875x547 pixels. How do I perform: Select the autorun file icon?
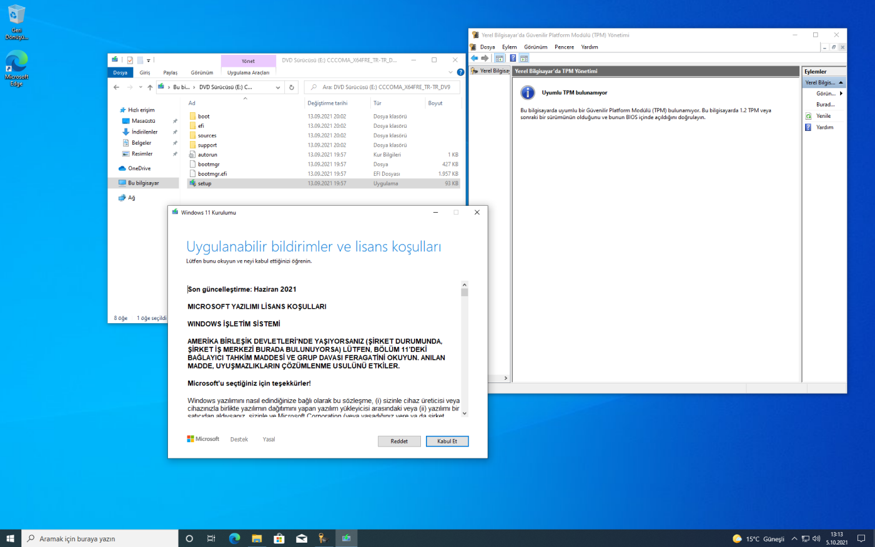click(193, 155)
